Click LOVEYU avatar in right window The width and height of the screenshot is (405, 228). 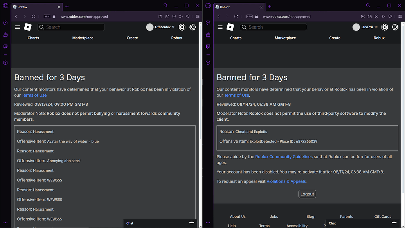pos(356,27)
